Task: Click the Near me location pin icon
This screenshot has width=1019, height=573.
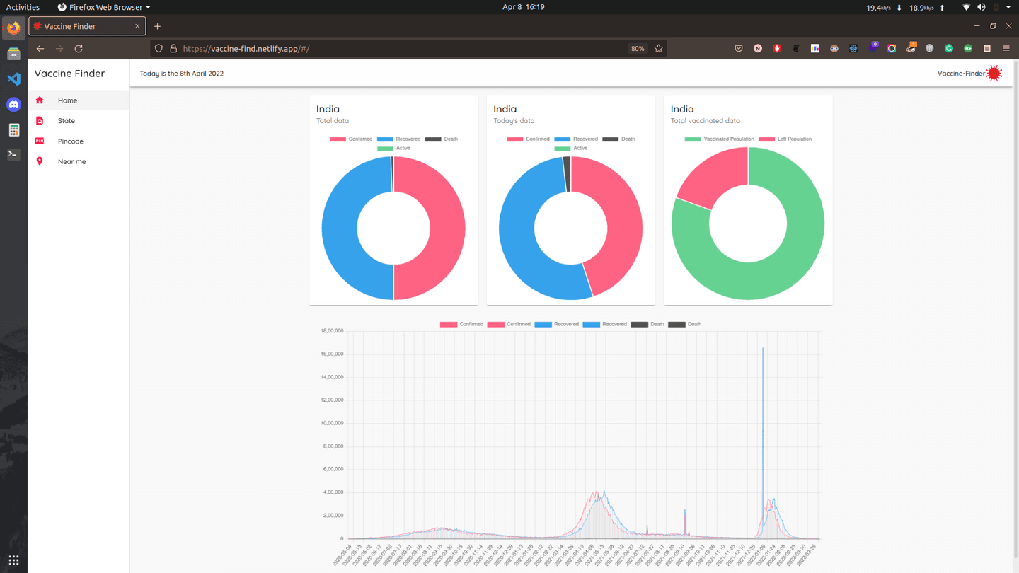Action: [x=40, y=161]
